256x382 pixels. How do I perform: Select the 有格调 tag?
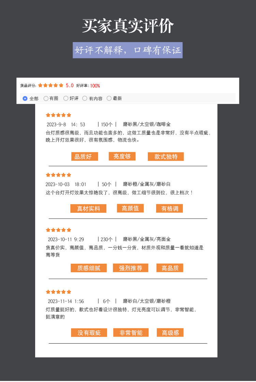tap(169, 209)
